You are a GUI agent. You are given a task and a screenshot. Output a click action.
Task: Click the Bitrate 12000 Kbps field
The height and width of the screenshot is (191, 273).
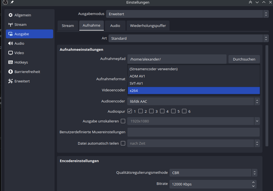(213, 184)
